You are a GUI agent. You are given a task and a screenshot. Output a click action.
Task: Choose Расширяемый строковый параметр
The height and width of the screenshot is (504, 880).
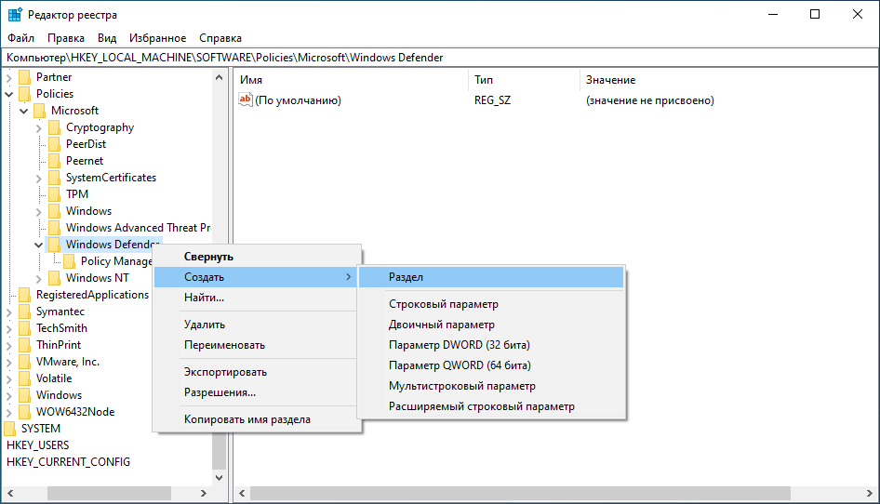(x=491, y=406)
